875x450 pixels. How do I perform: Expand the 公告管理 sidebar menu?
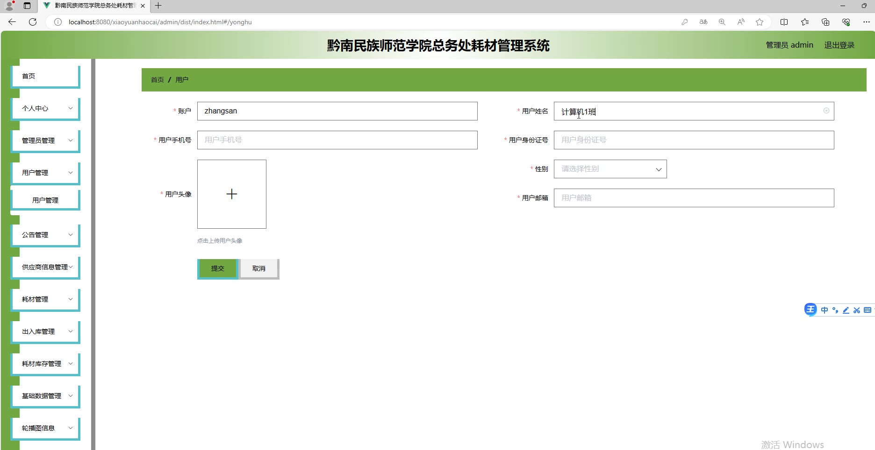(x=46, y=235)
